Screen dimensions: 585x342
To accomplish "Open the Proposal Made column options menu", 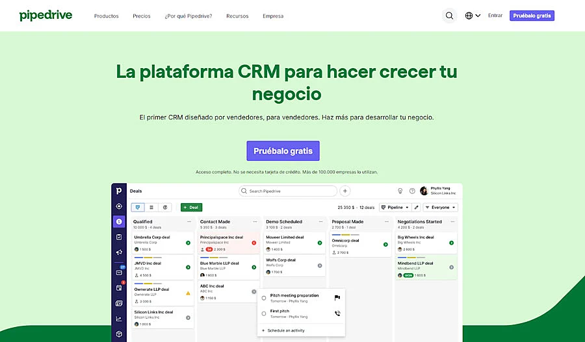I will [387, 222].
